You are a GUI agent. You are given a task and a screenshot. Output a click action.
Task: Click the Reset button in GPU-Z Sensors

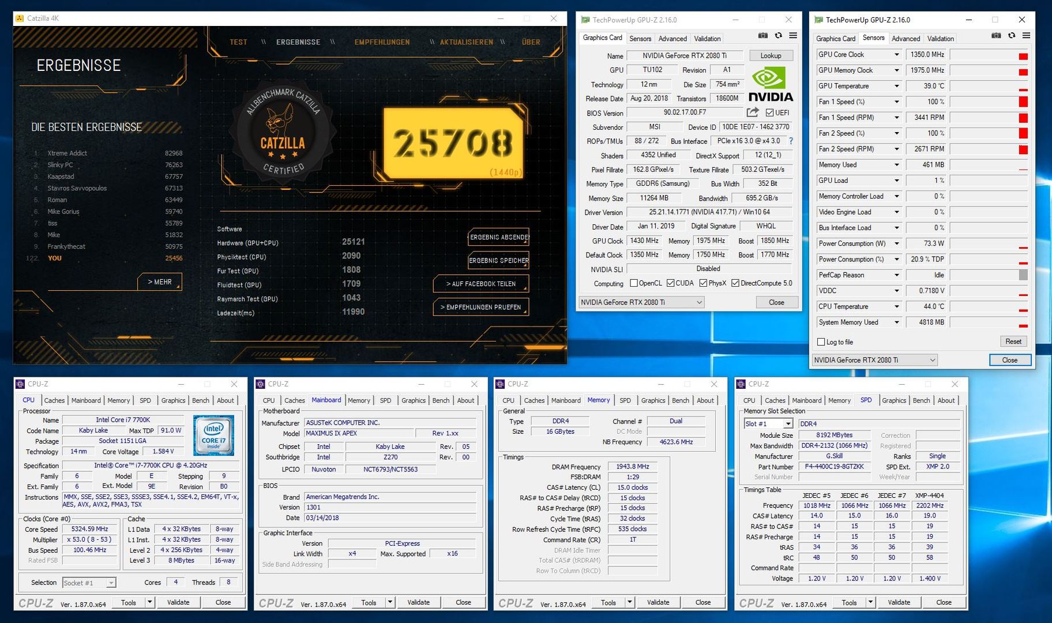[x=1013, y=341]
